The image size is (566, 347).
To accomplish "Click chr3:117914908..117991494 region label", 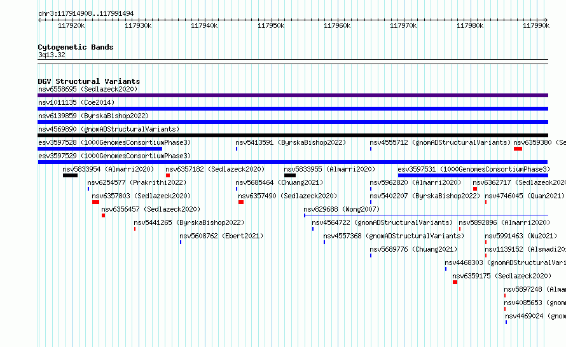I will (86, 14).
